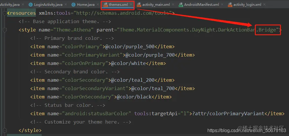Click the @color/purple_700 value

pyautogui.click(x=150, y=55)
